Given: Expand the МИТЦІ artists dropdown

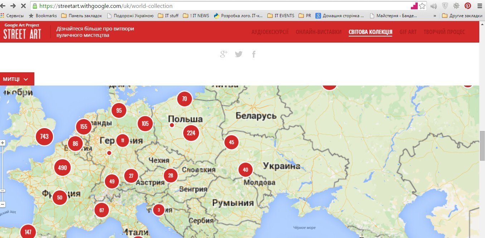Looking at the screenshot, I should tap(17, 79).
